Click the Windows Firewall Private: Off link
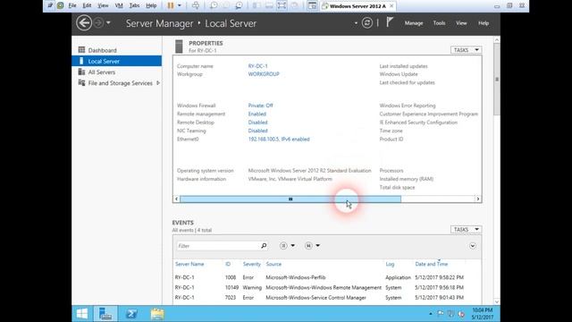The height and width of the screenshot is (322, 572). click(x=260, y=106)
